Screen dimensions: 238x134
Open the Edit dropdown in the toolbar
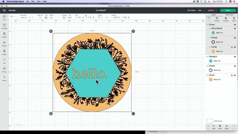point(46,17)
